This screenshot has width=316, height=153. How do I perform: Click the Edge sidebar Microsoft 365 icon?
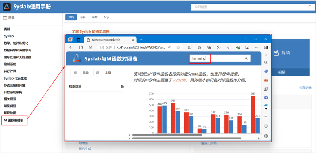(266, 97)
